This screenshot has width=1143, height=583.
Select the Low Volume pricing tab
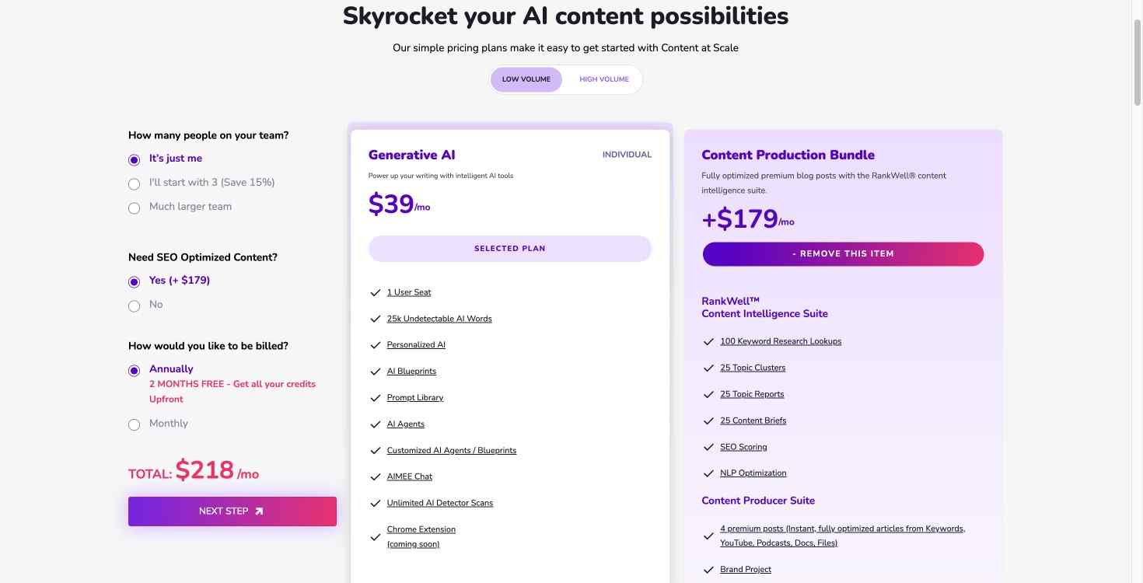point(526,79)
